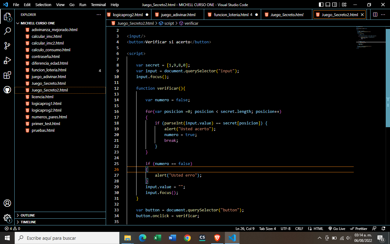
Task: Click the Windows taskbar search box
Action: 67,238
